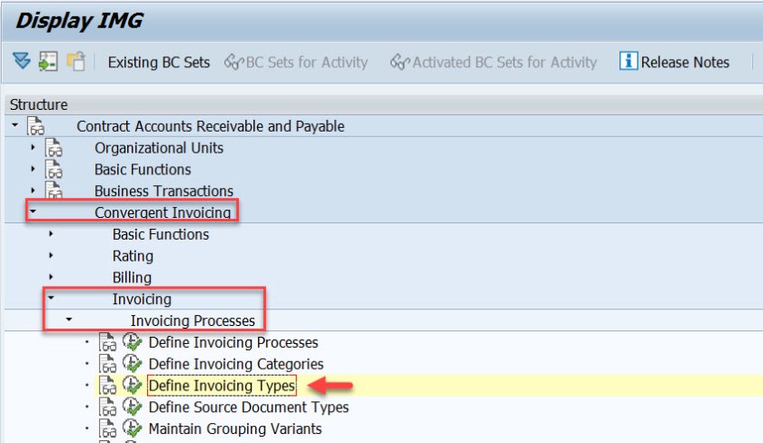Run the Define Invoicing Types execute icon
Viewport: 763px width, 443px height.
coord(133,386)
